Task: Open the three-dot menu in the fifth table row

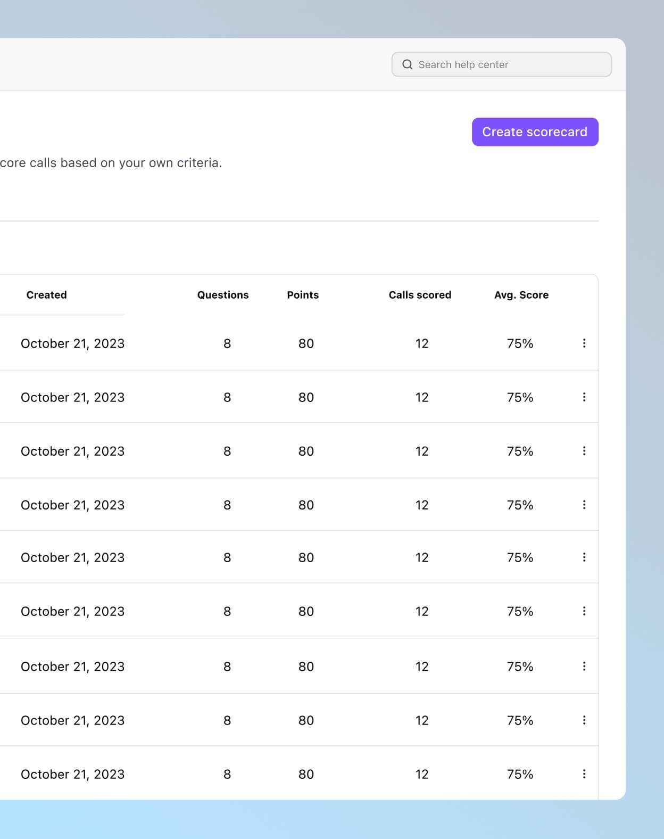Action: [x=584, y=557]
